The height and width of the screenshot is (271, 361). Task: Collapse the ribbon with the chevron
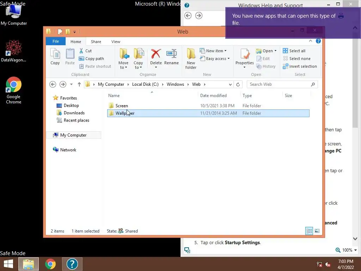point(310,41)
